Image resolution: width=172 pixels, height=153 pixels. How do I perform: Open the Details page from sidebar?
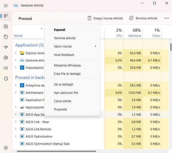click(x=6, y=68)
